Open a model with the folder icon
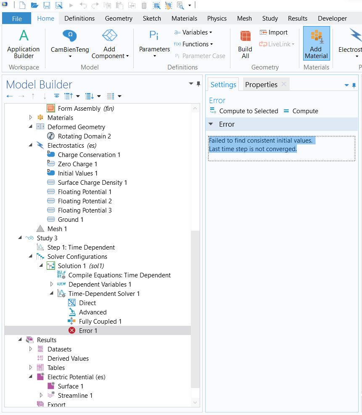 coord(34,5)
